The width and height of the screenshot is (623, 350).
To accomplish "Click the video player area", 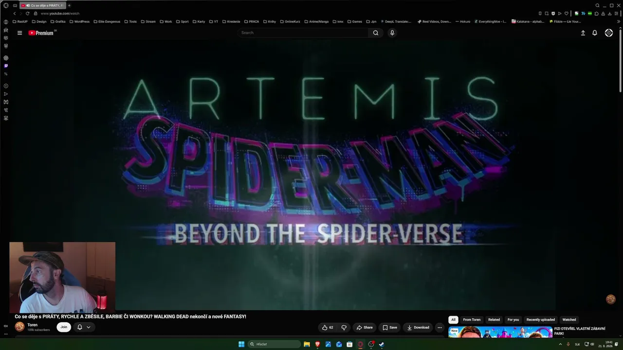I will [x=311, y=175].
